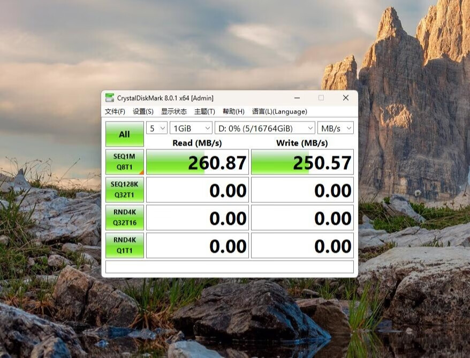This screenshot has width=470, height=358.
Task: Open the 设置(S) menu
Action: click(x=143, y=111)
